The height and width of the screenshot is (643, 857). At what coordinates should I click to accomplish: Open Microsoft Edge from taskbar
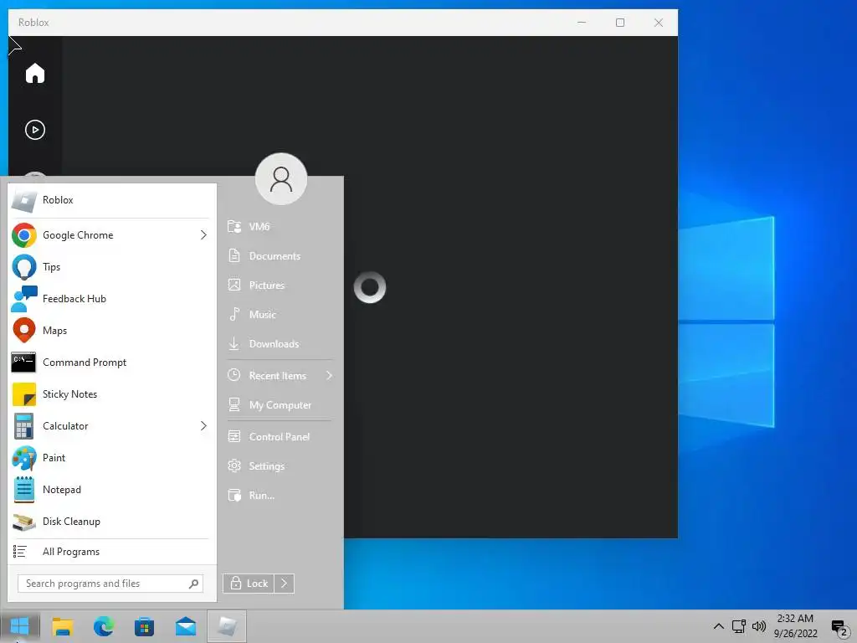pyautogui.click(x=103, y=626)
